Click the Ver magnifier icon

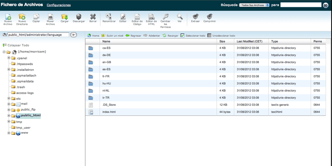pyautogui.click(x=180, y=17)
